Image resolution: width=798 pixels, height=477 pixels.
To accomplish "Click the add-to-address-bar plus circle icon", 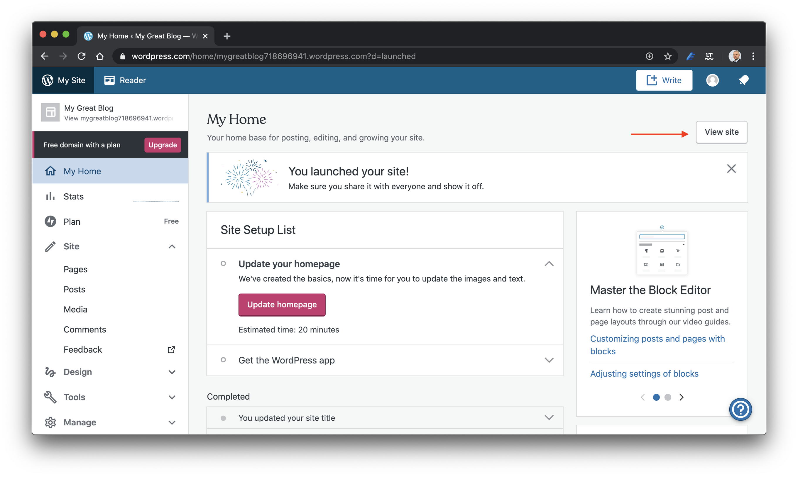I will (649, 56).
